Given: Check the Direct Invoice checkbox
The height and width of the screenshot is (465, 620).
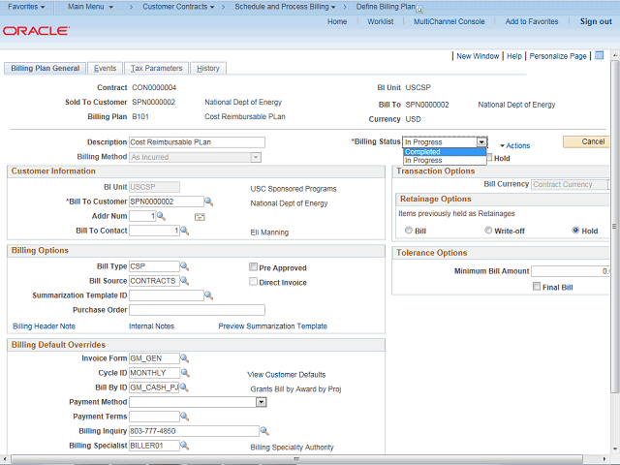Looking at the screenshot, I should [252, 282].
